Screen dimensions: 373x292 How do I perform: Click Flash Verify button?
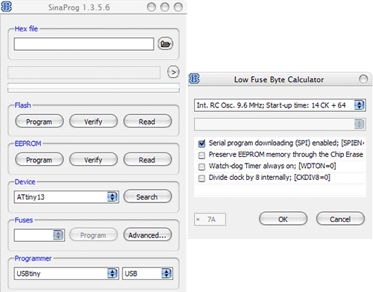93,122
